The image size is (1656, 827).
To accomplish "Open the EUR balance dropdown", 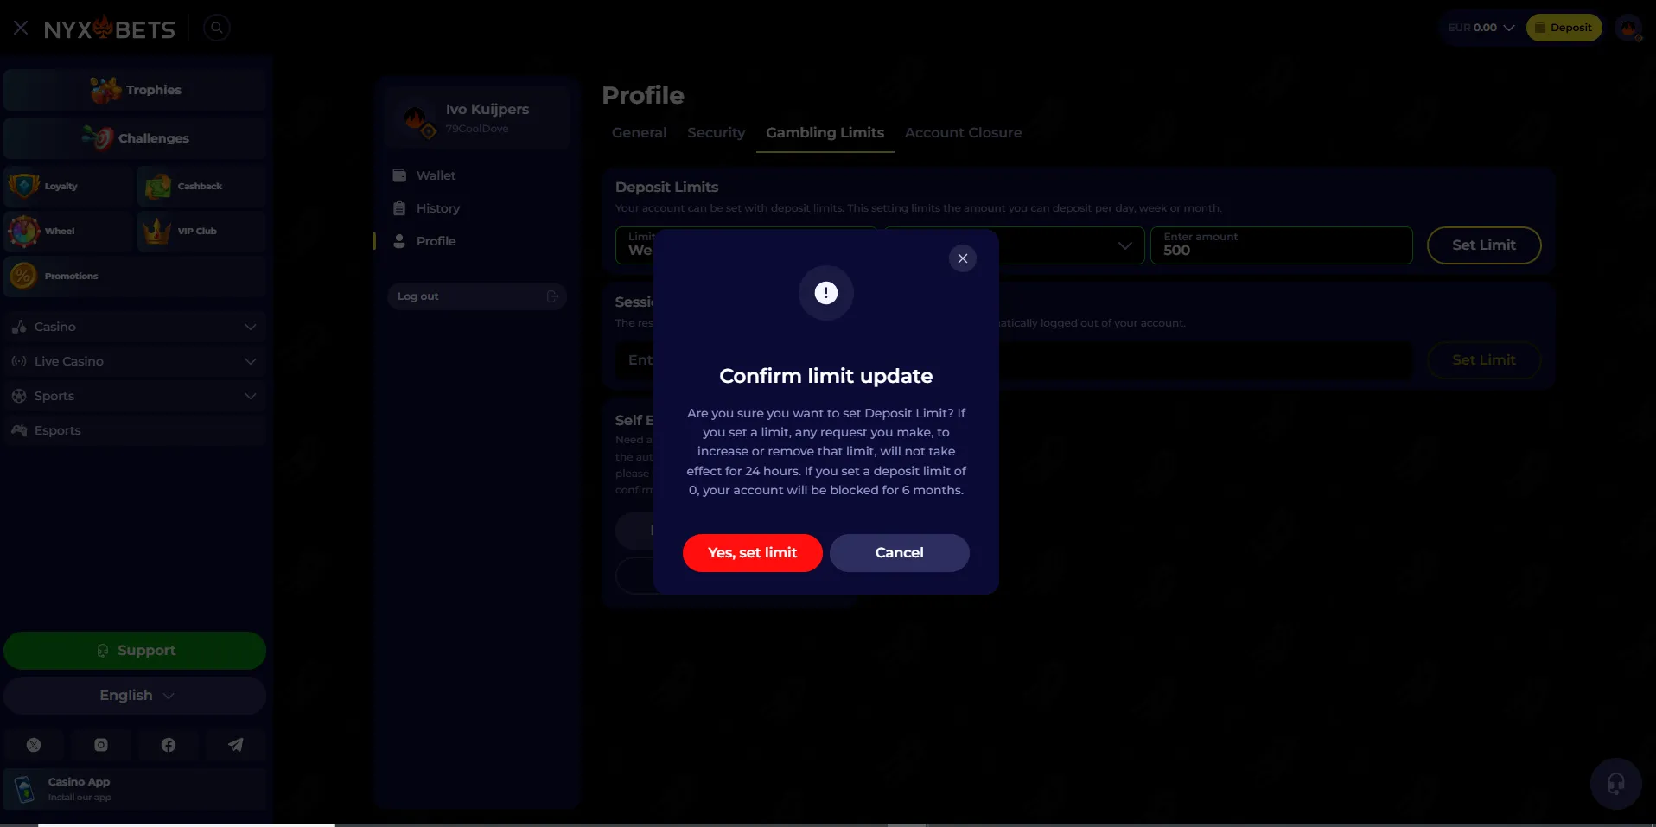I will (x=1481, y=28).
